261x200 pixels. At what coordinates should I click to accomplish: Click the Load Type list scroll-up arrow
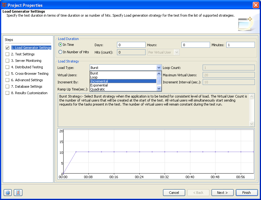pyautogui.click(x=159, y=74)
